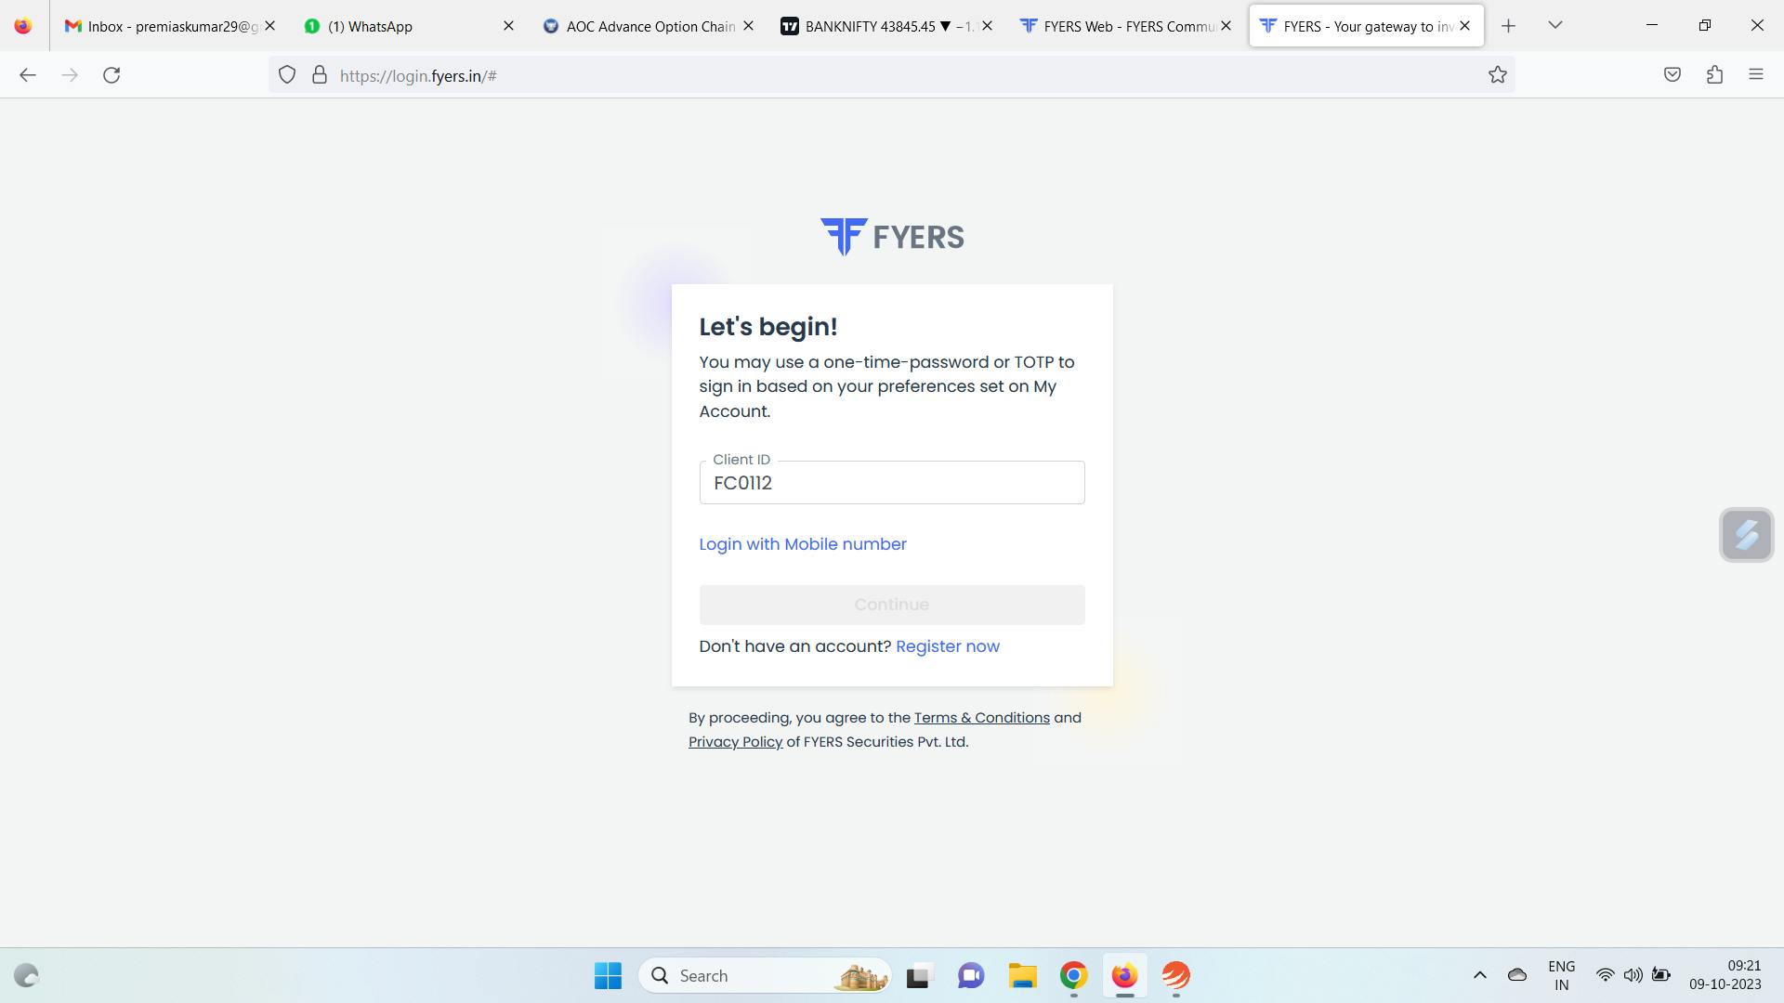Switch to FYERS Web Community tab
Screen dimensions: 1784x1003
click(x=1118, y=26)
